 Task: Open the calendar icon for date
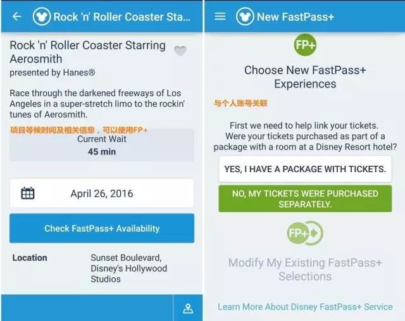coord(27,193)
